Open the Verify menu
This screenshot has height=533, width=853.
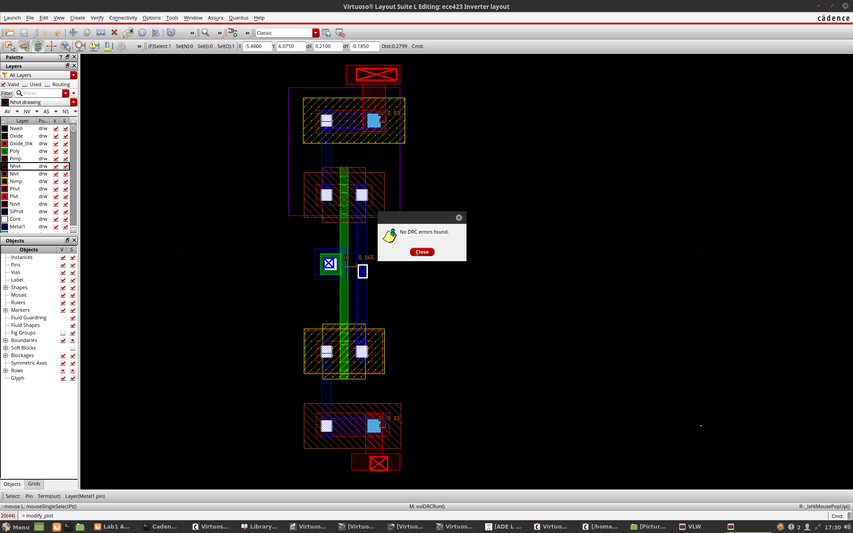coord(97,18)
